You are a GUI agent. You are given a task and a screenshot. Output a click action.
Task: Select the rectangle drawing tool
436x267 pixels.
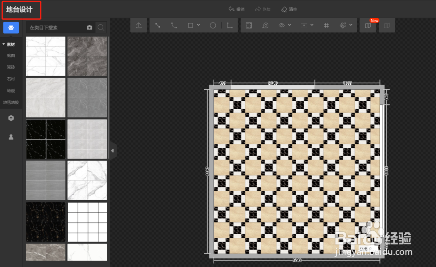coord(190,25)
